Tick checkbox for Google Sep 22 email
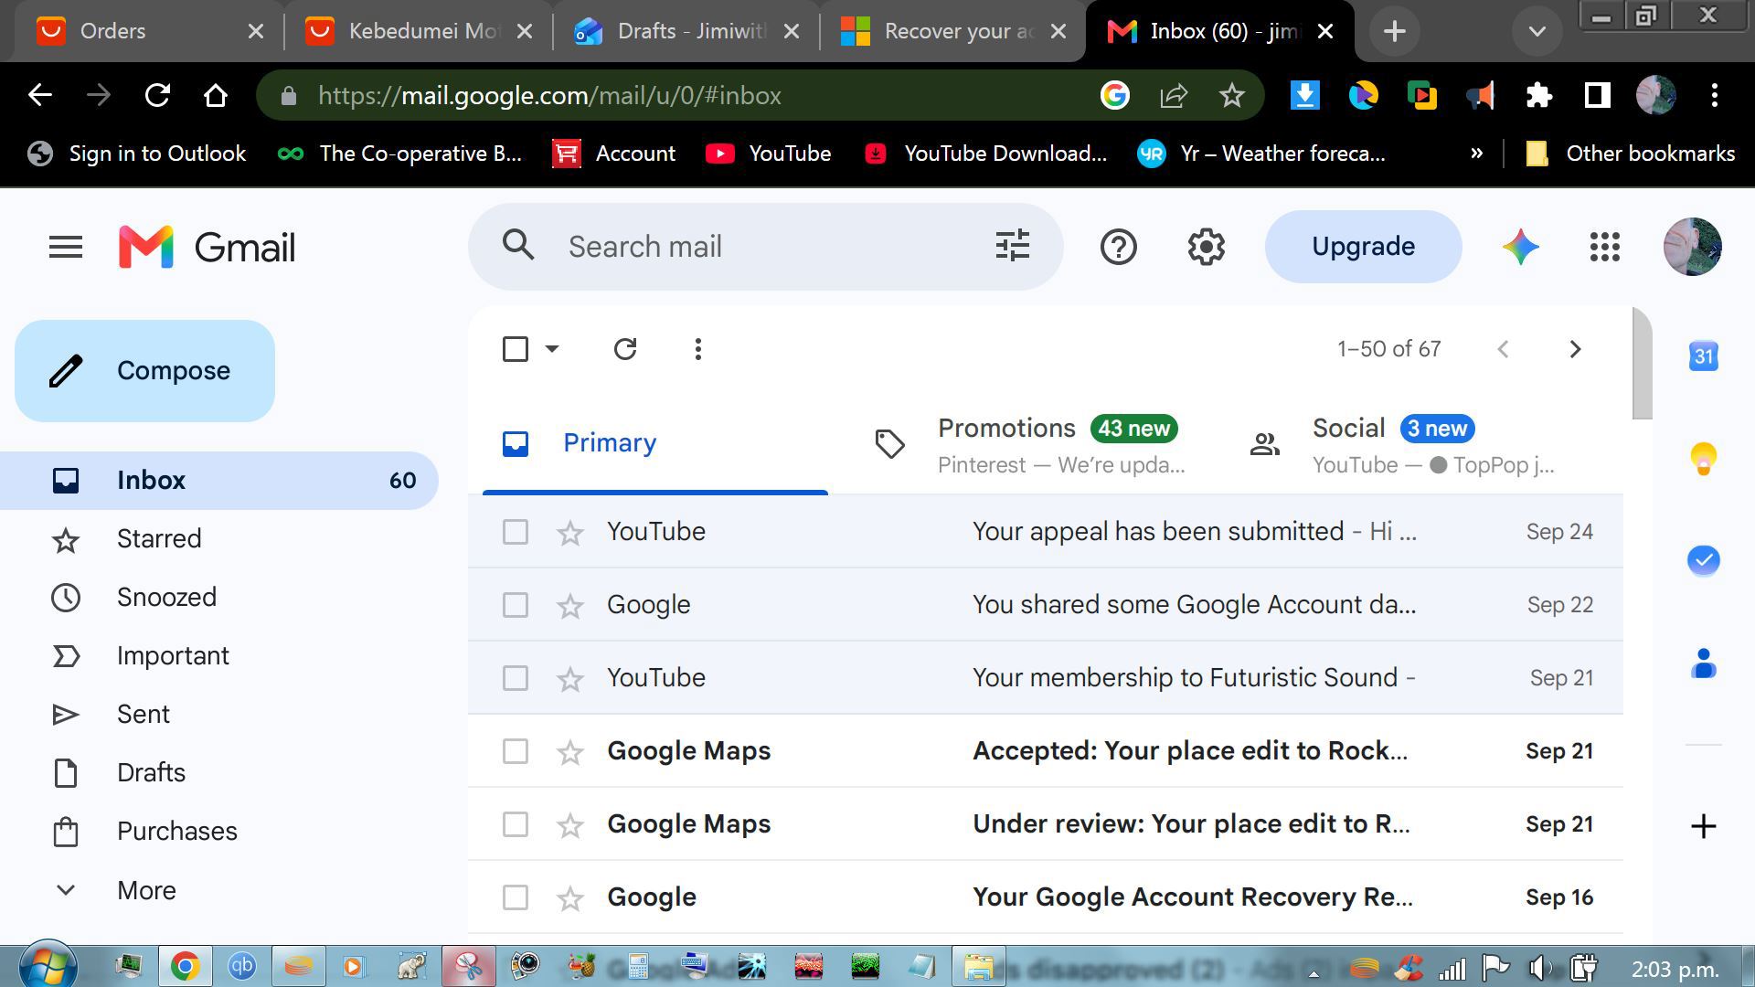 point(516,605)
